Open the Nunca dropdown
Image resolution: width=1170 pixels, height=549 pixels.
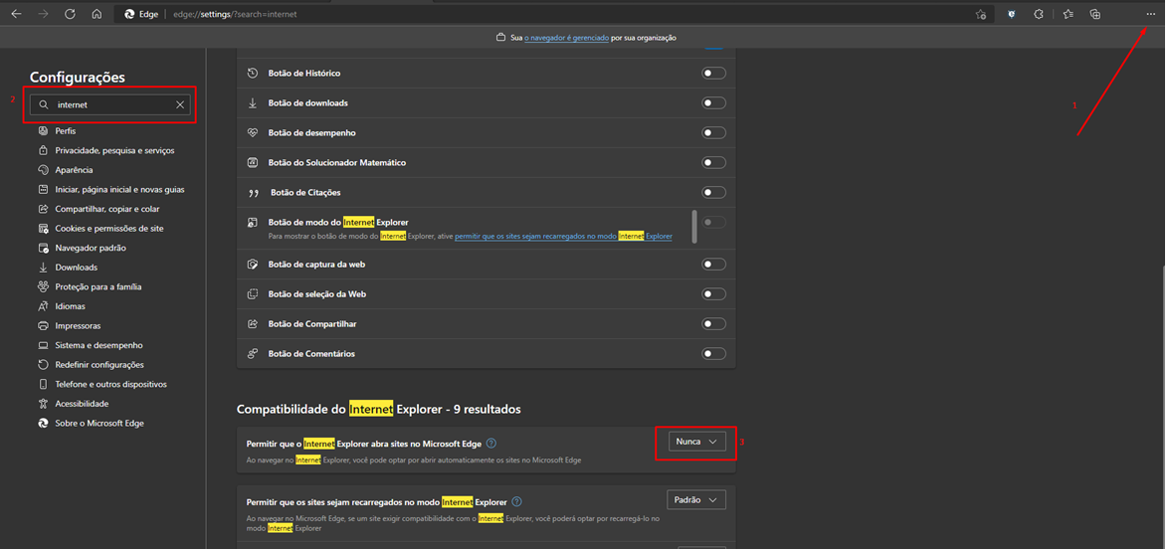click(x=696, y=442)
